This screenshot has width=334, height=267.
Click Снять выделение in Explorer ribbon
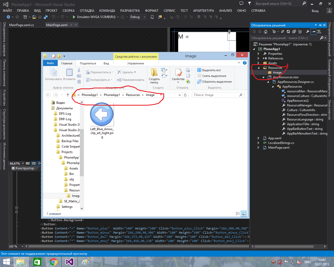pyautogui.click(x=212, y=76)
